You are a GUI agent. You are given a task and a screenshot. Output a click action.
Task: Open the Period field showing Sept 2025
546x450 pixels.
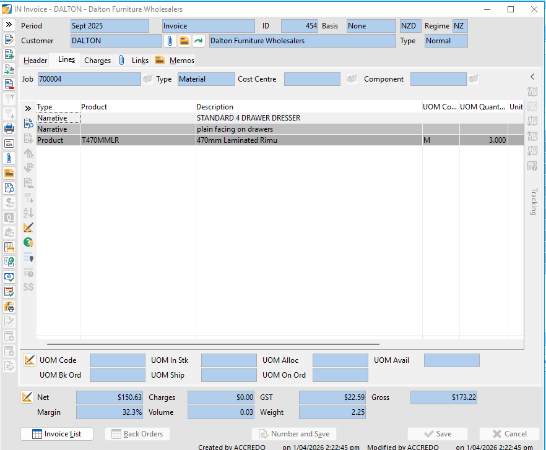[x=110, y=26]
